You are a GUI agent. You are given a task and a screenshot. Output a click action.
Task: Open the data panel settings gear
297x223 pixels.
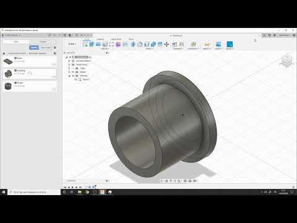tap(55, 48)
